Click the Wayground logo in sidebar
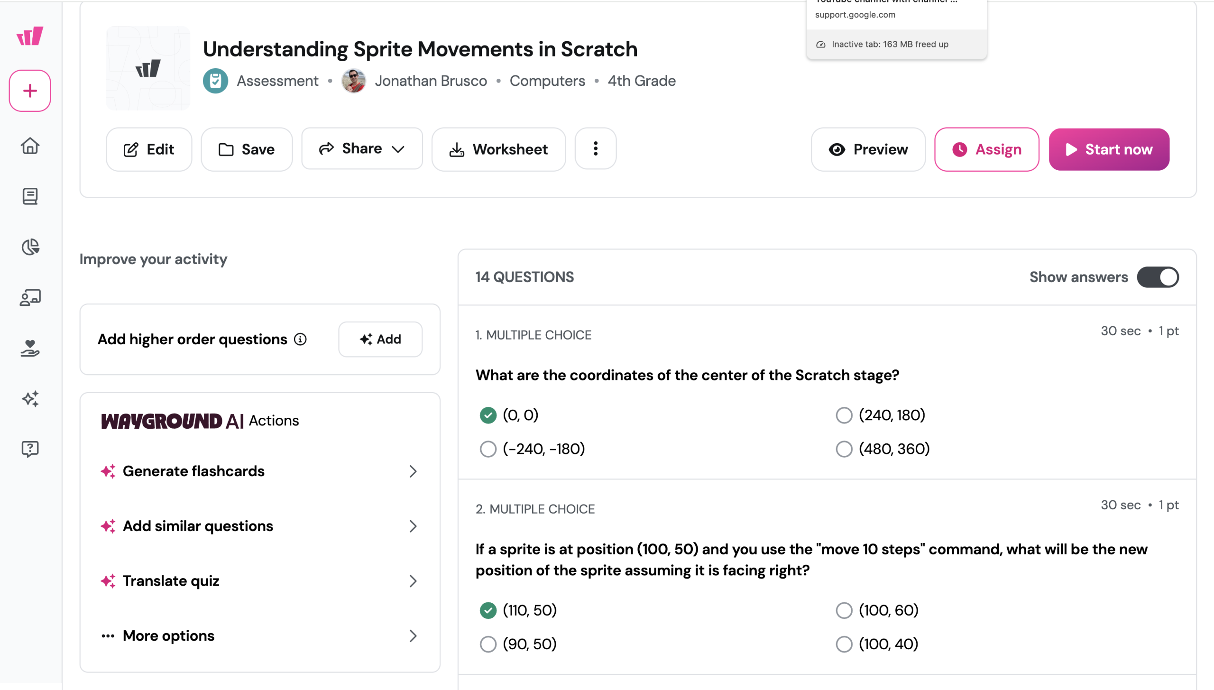The width and height of the screenshot is (1214, 690). tap(30, 36)
